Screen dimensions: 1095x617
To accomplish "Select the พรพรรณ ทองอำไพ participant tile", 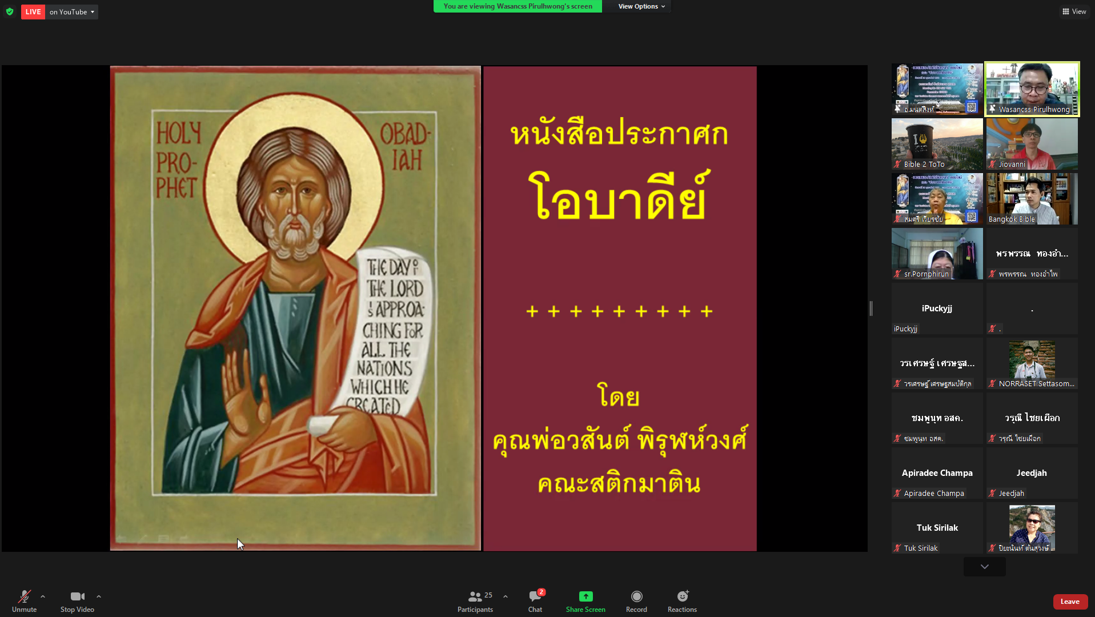I will [1032, 253].
